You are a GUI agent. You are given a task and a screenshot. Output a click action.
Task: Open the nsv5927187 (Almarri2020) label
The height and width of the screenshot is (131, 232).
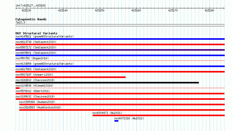pos(34,75)
